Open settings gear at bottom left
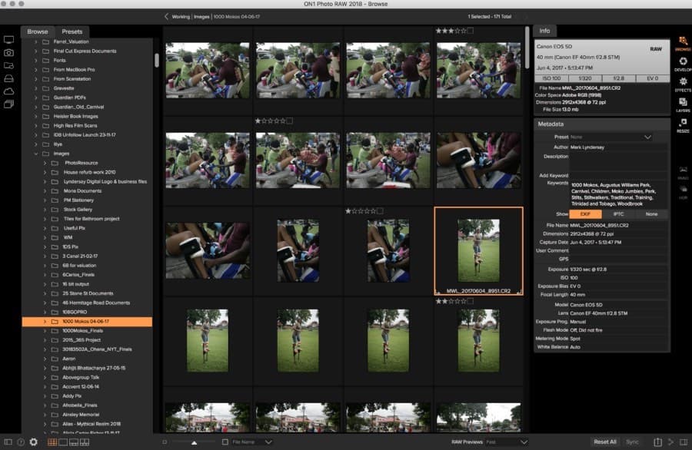Image resolution: width=692 pixels, height=450 pixels. pos(33,442)
